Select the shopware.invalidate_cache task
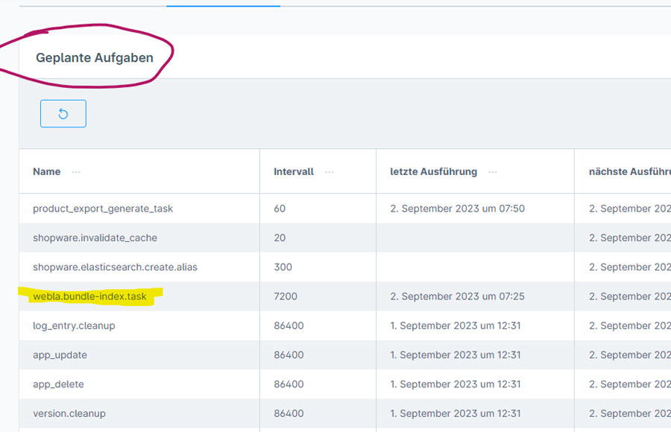This screenshot has width=671, height=432. point(95,238)
